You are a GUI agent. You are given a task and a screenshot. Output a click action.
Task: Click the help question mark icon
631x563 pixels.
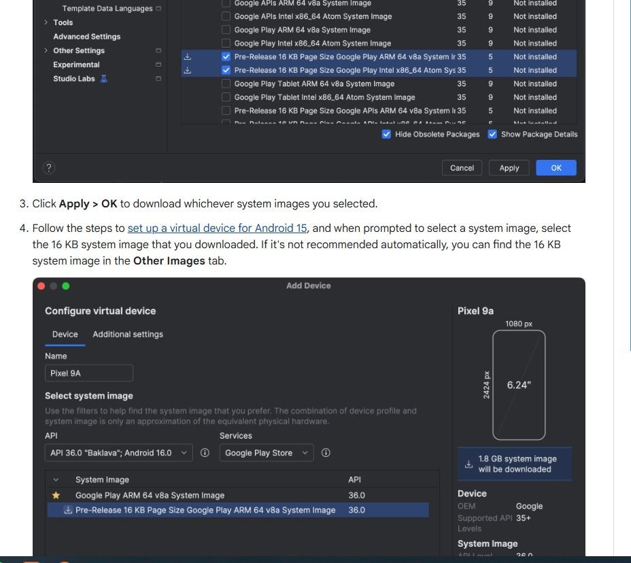tap(49, 168)
